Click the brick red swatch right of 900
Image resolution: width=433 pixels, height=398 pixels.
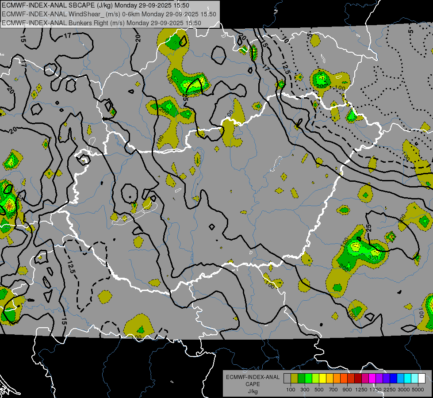click(x=351, y=378)
